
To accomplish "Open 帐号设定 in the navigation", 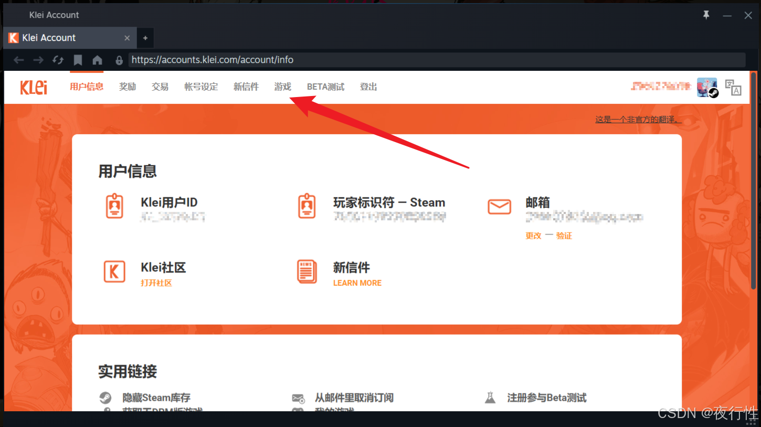I will (201, 87).
